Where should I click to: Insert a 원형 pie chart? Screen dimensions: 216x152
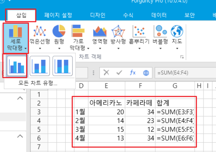[60, 32]
